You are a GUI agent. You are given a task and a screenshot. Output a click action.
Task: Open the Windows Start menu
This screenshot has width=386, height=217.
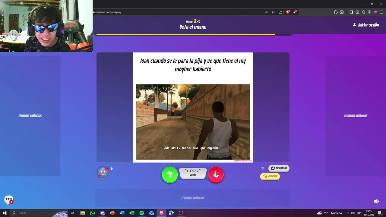pyautogui.click(x=5, y=213)
